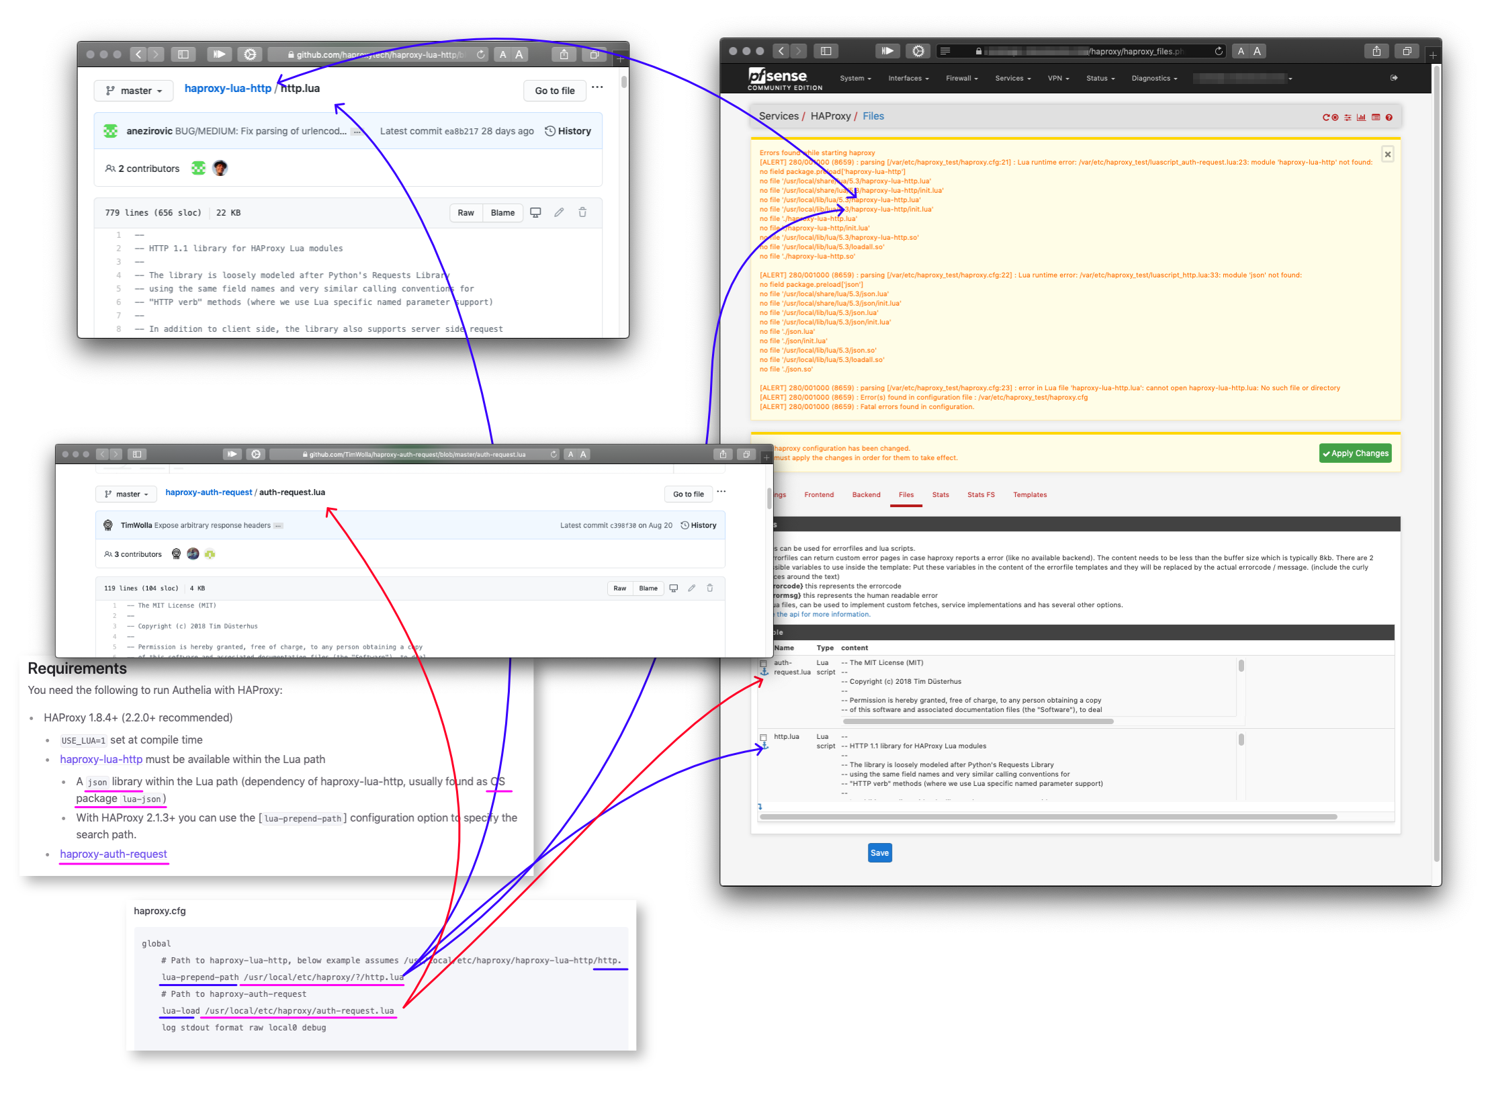
Task: Click edit pencil icon for auth-request.lua on GitHub
Action: [x=691, y=588]
